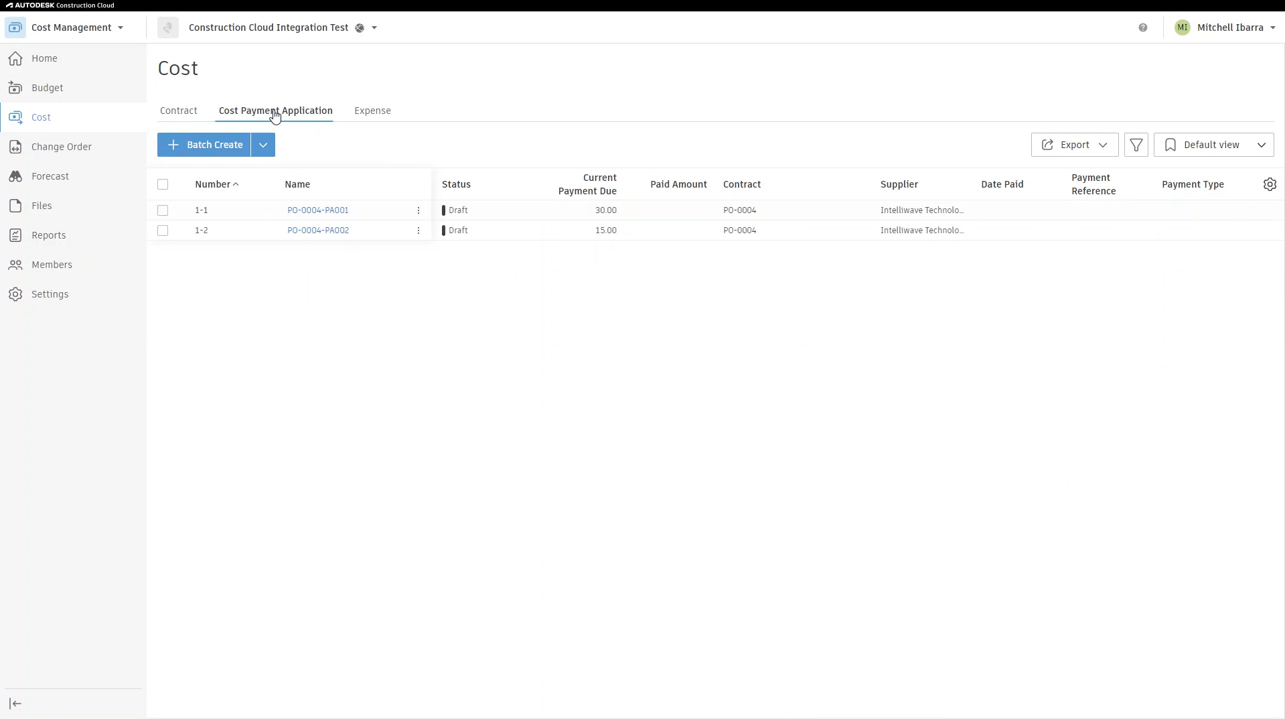The height and width of the screenshot is (719, 1285).
Task: Select the Cost Payment Application tab
Action: tap(276, 111)
